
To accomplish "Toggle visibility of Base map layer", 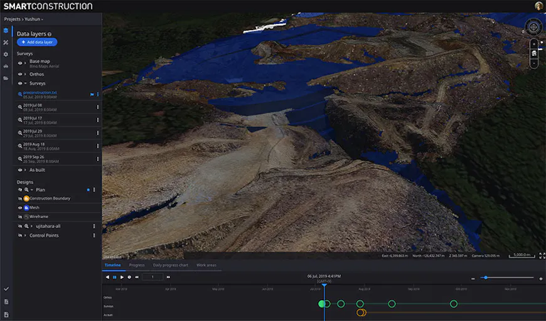I will click(x=19, y=63).
